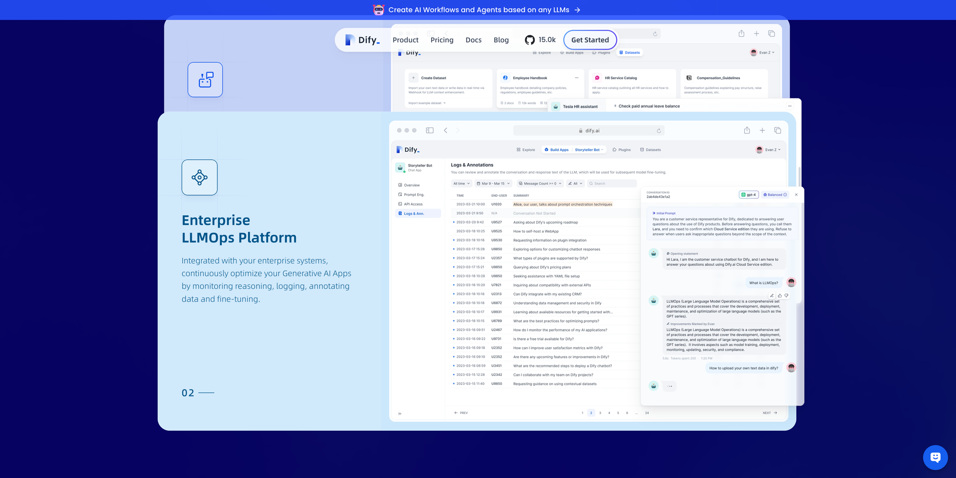Image resolution: width=956 pixels, height=478 pixels.
Task: Click the Storyteller Bot app avatar in the sidebar
Action: tap(400, 168)
